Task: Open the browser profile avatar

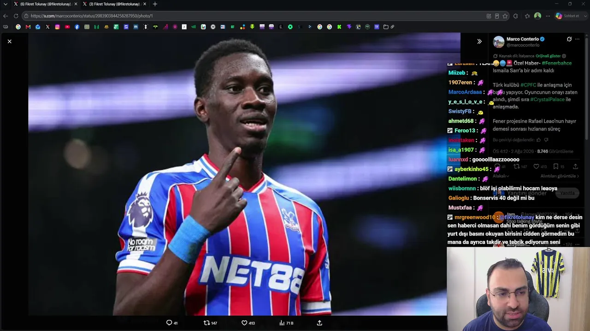Action: [x=537, y=16]
